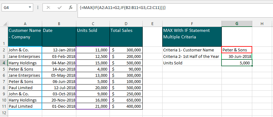Select column C header

[93, 24]
